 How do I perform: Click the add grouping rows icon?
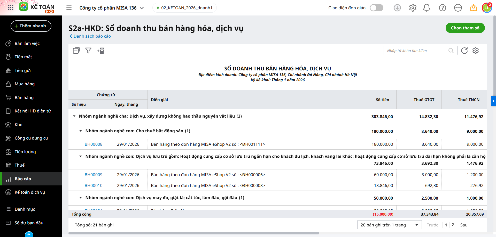click(x=100, y=51)
